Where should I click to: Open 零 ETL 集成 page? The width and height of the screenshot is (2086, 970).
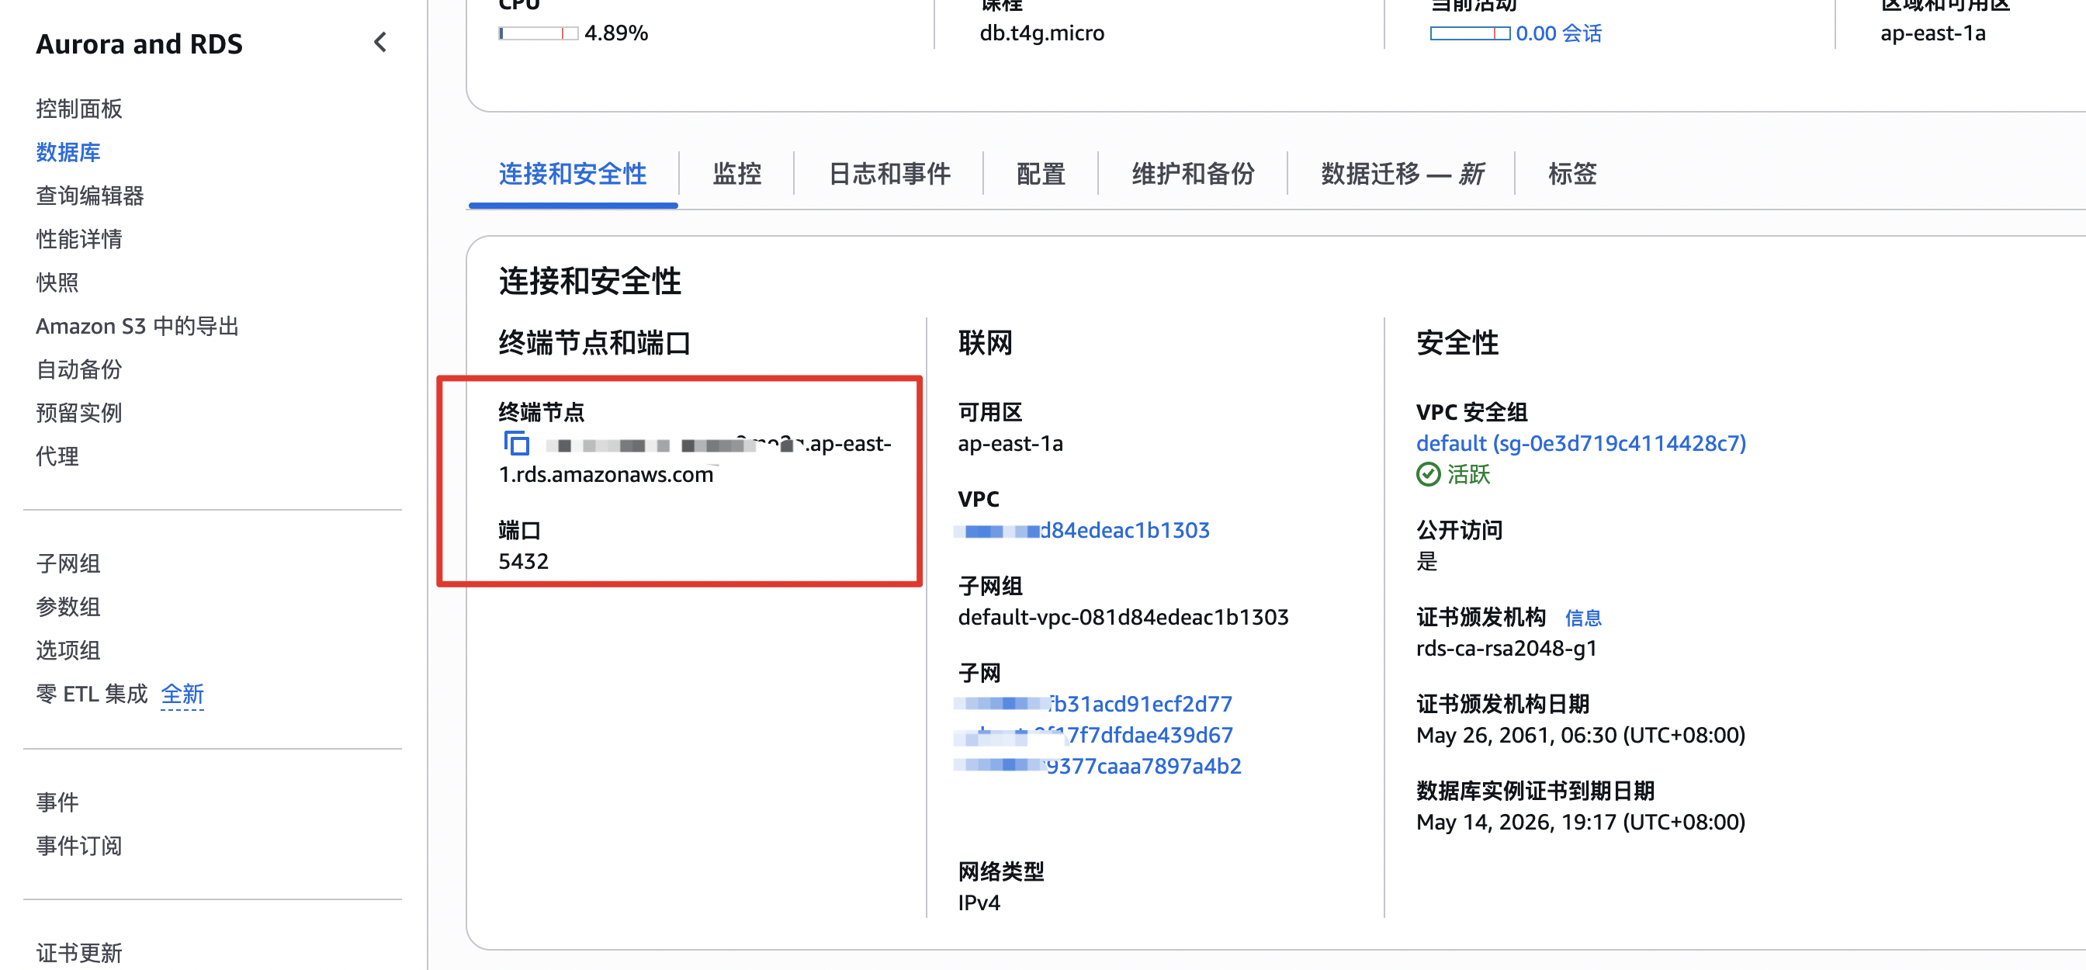click(x=92, y=694)
